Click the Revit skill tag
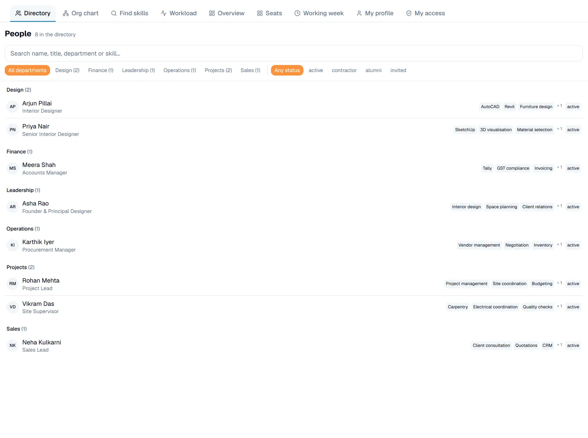Image resolution: width=588 pixels, height=438 pixels. coord(510,107)
